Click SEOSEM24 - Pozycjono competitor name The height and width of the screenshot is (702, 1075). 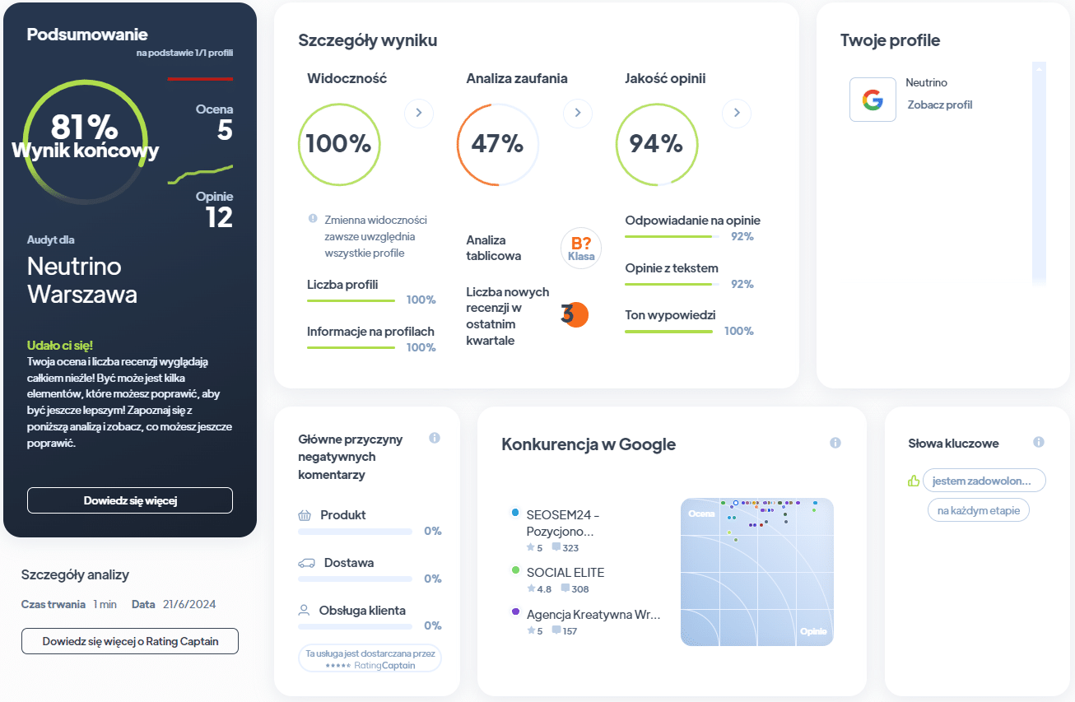coord(563,523)
